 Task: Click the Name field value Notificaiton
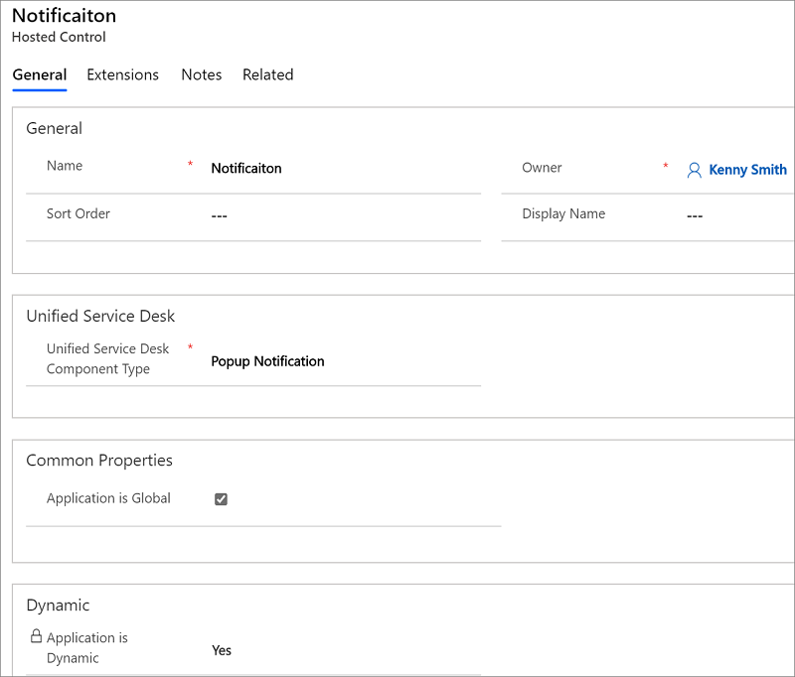tap(246, 168)
